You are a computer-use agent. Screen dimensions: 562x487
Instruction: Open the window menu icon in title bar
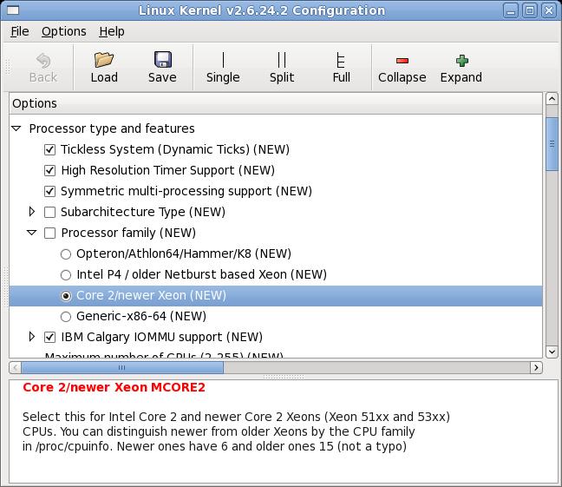pyautogui.click(x=13, y=10)
